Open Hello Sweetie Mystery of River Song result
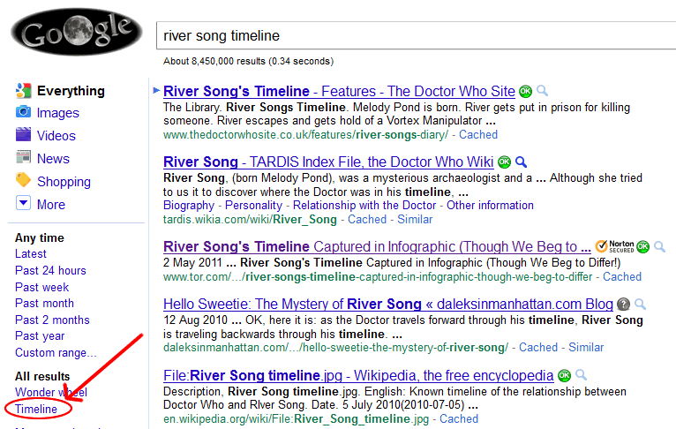 [x=388, y=305]
